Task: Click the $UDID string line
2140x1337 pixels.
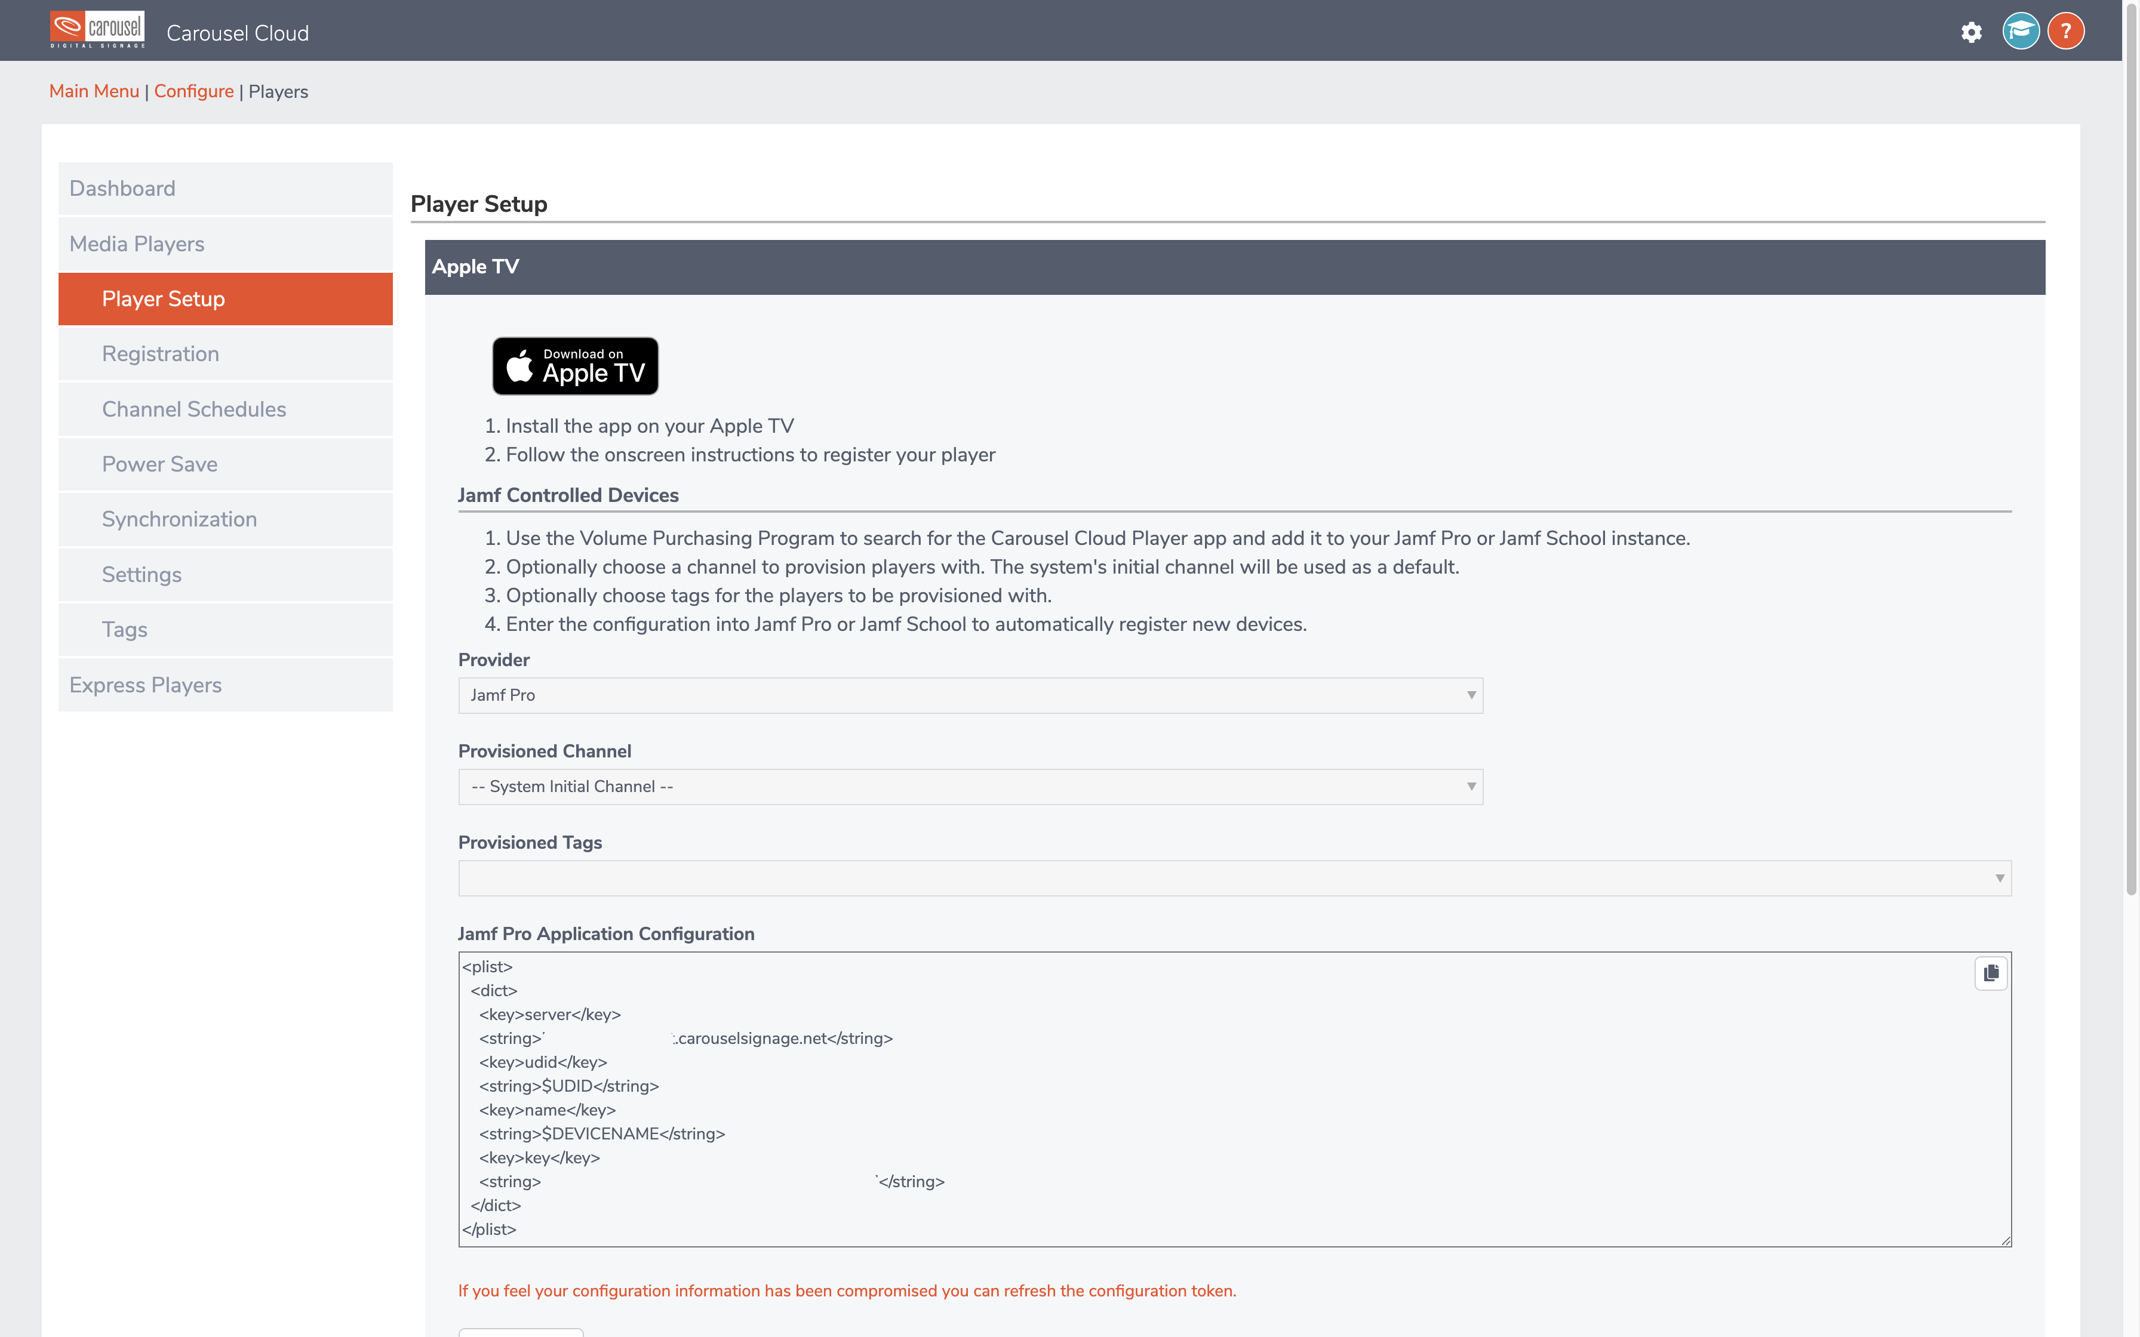Action: click(x=570, y=1086)
